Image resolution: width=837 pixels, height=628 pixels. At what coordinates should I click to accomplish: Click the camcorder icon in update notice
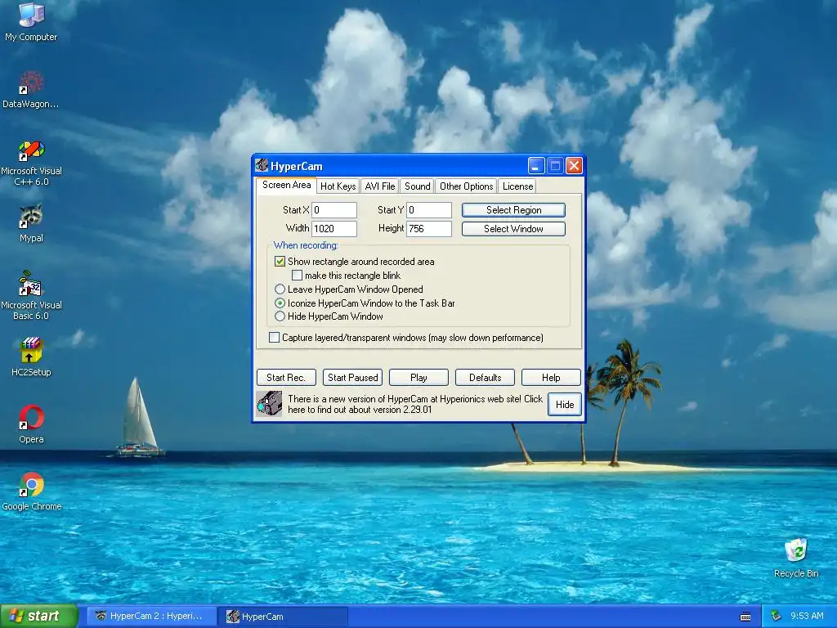pyautogui.click(x=269, y=404)
